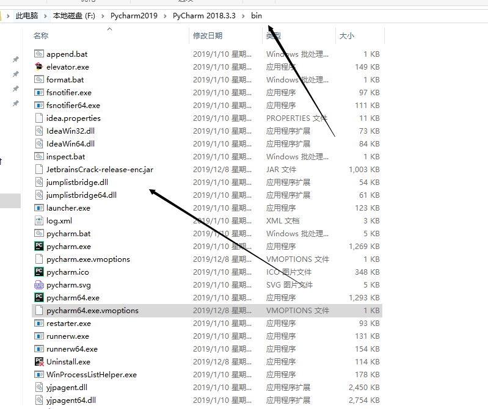
Task: Click the bin breadcrumb segment
Action: click(257, 16)
